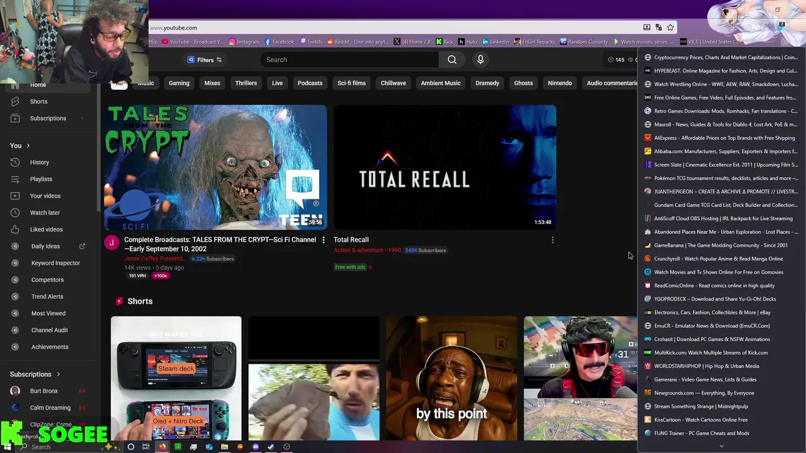
Task: Open the Kick bookmark
Action: 445,42
